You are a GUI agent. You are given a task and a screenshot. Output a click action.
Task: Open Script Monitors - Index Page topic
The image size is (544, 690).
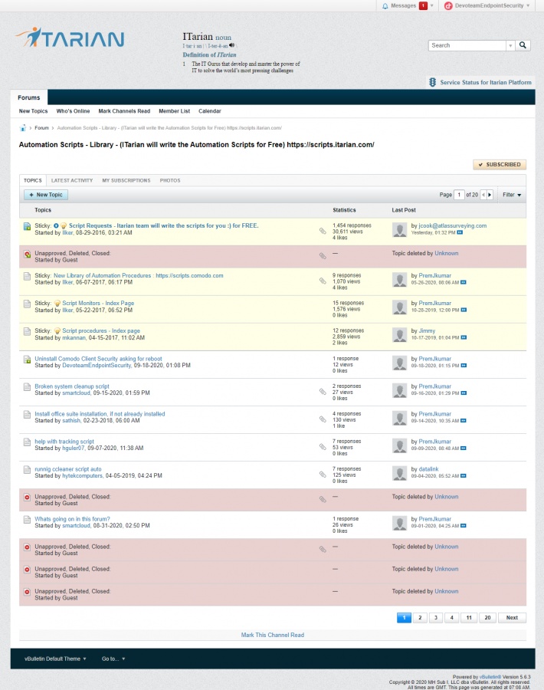[98, 303]
